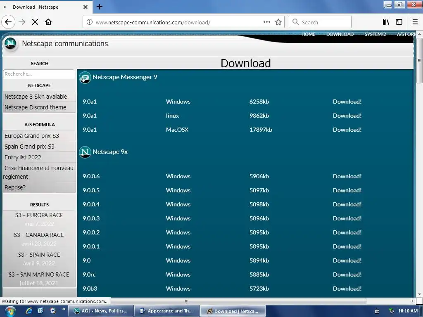Switch to Download | Netscape taskbar button
The image size is (423, 317).
coord(233,311)
